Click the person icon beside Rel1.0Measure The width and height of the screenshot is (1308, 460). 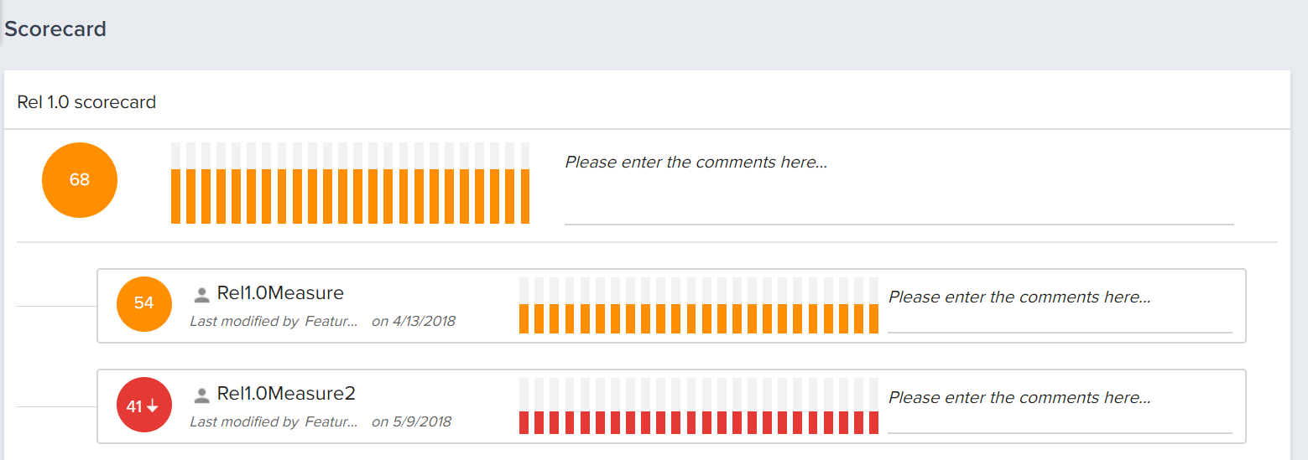pyautogui.click(x=201, y=294)
